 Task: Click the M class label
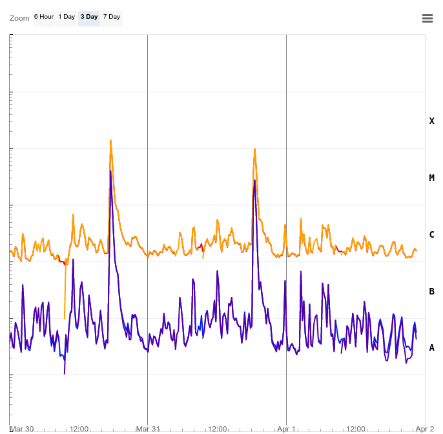tap(431, 178)
